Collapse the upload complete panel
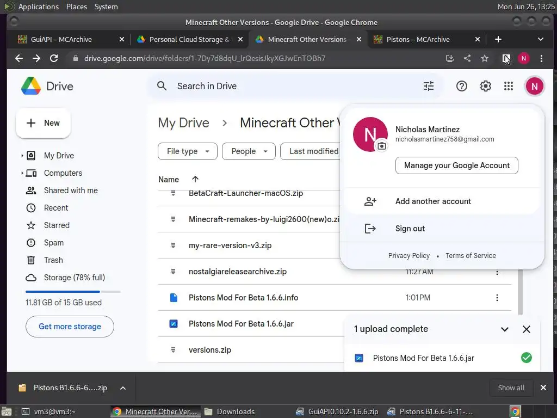 point(504,329)
